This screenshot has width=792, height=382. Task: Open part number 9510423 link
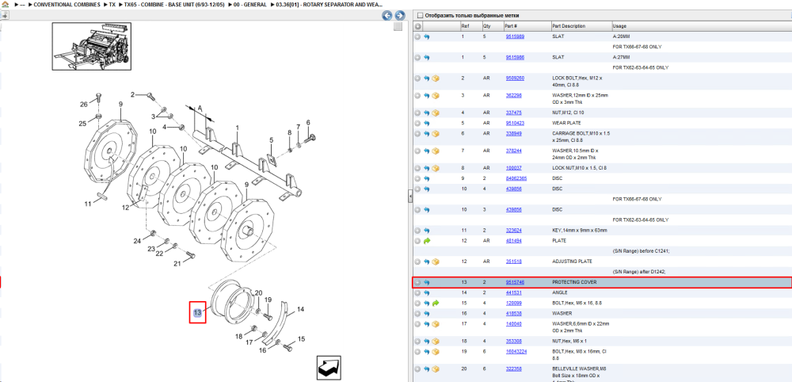(x=515, y=124)
